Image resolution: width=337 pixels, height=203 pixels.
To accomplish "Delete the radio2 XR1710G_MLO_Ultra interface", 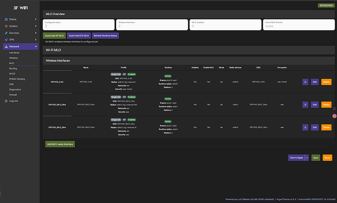I will (x=326, y=127).
